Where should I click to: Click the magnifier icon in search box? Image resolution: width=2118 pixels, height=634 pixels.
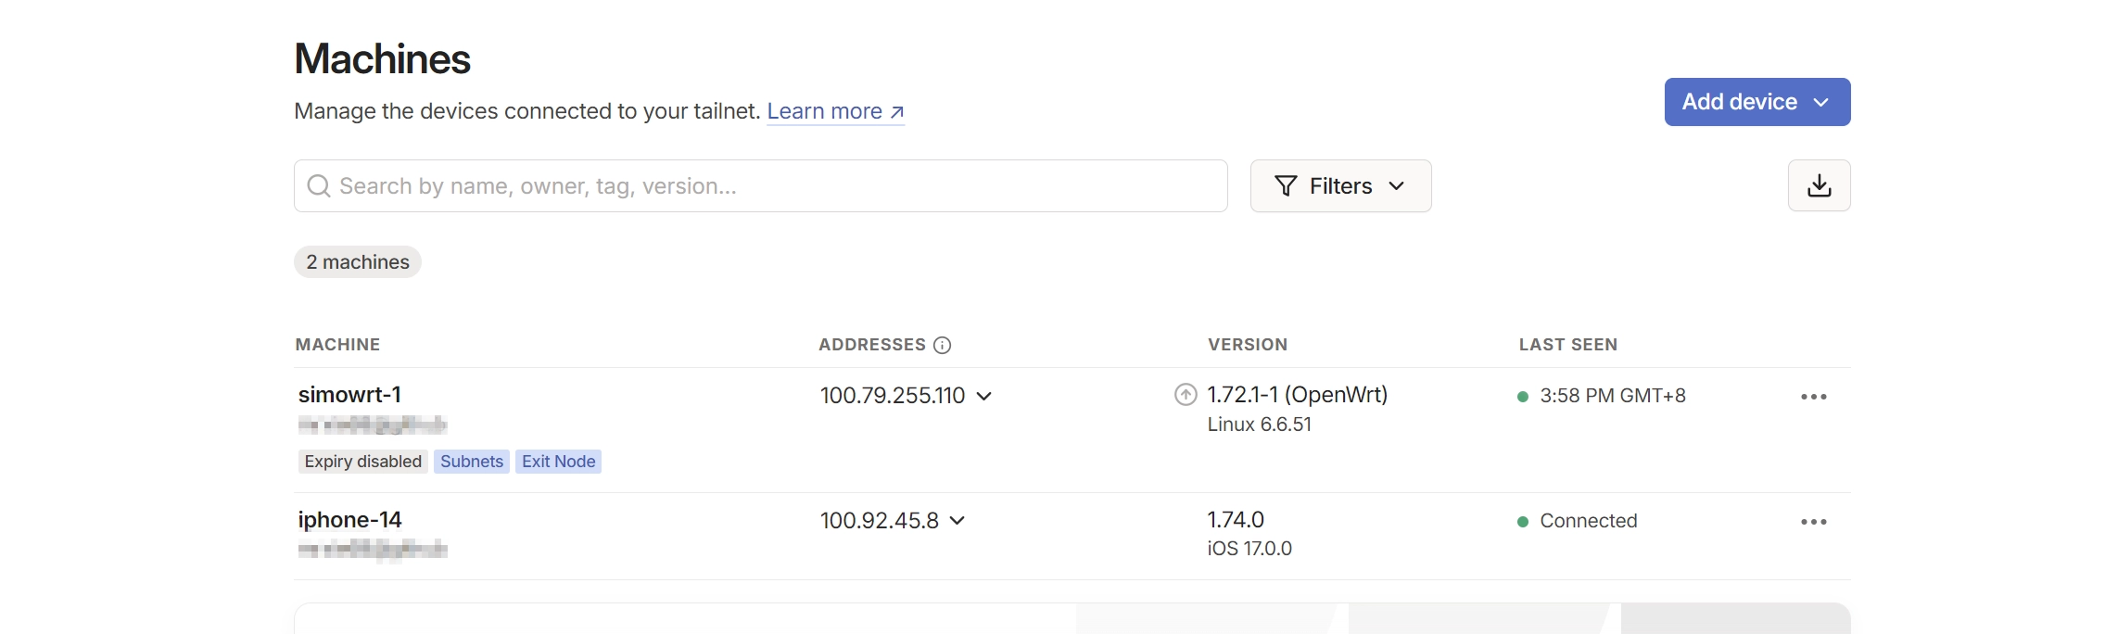pyautogui.click(x=319, y=186)
